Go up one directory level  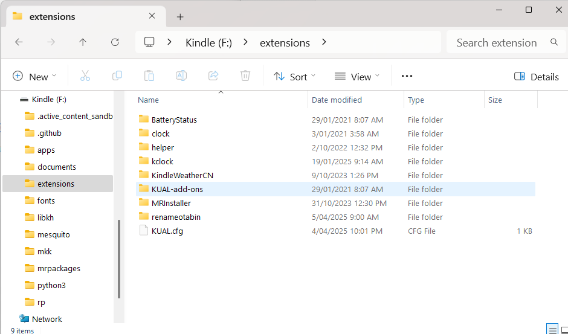83,42
